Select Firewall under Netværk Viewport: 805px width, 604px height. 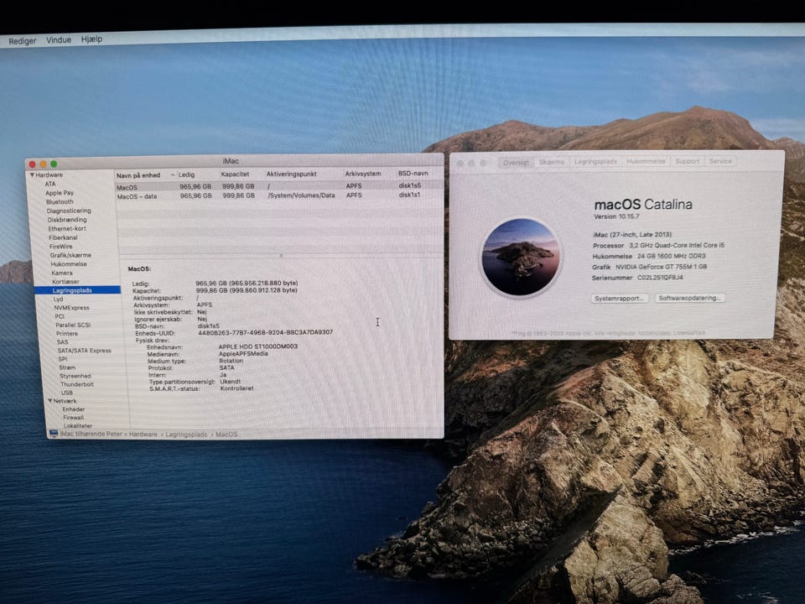pyautogui.click(x=74, y=418)
